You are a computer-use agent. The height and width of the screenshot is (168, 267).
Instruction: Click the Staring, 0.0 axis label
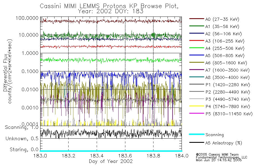[x=24, y=150]
